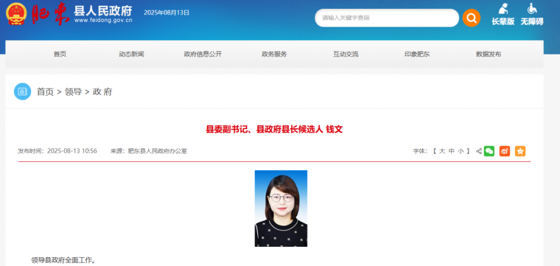Set font size to 大
Image resolution: width=560 pixels, height=266 pixels.
coord(442,151)
